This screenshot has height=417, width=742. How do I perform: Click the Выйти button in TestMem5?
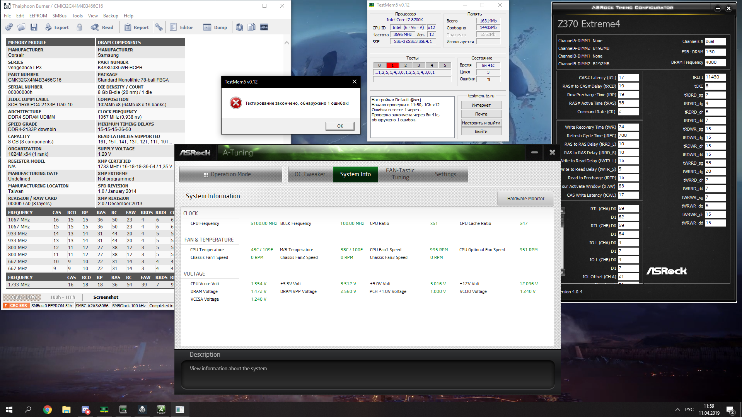click(x=481, y=131)
